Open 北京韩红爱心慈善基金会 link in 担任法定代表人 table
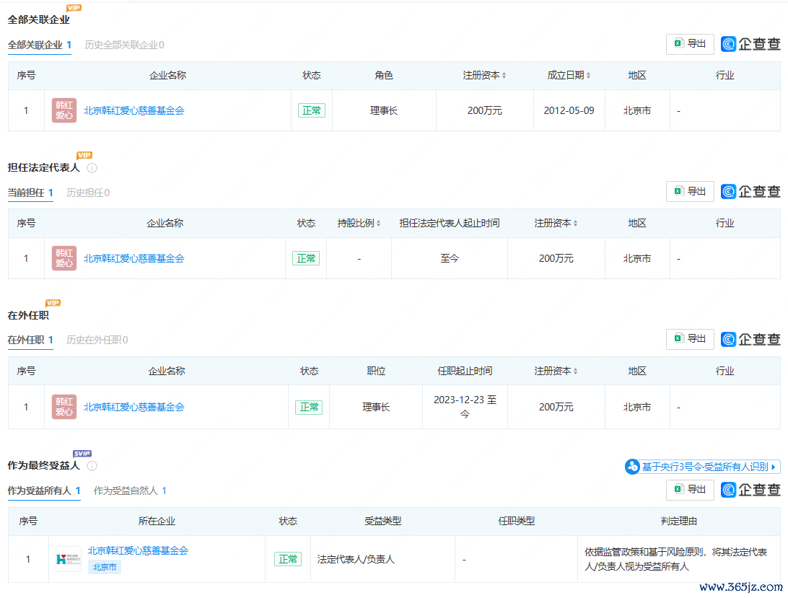Image resolution: width=788 pixels, height=598 pixels. (133, 258)
